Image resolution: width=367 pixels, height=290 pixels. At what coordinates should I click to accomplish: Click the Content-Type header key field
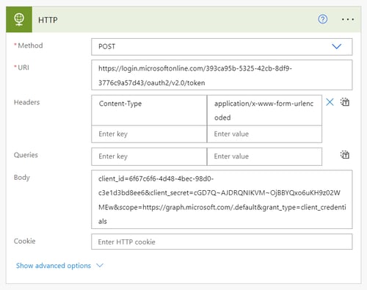coord(149,110)
